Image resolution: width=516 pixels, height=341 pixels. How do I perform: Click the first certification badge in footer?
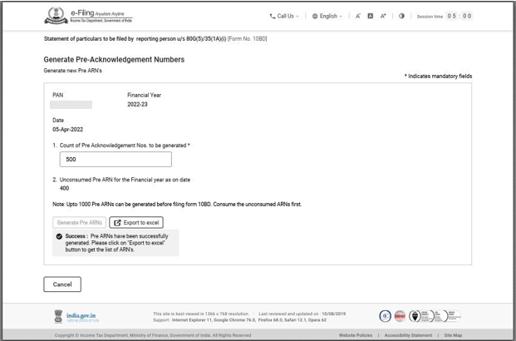tap(386, 316)
